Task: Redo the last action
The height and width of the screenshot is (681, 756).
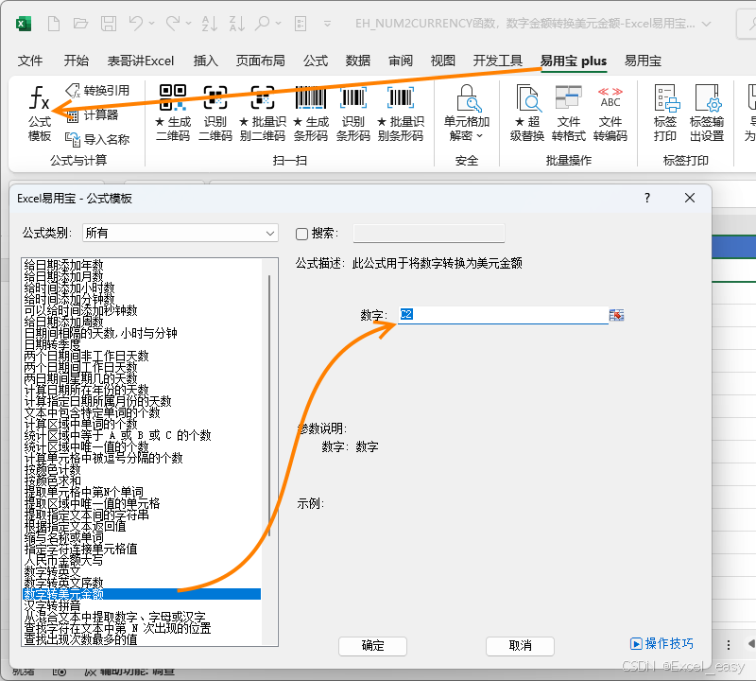Action: (173, 23)
